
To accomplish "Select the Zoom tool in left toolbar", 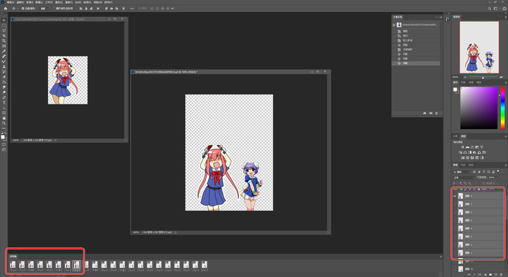I will (x=4, y=123).
